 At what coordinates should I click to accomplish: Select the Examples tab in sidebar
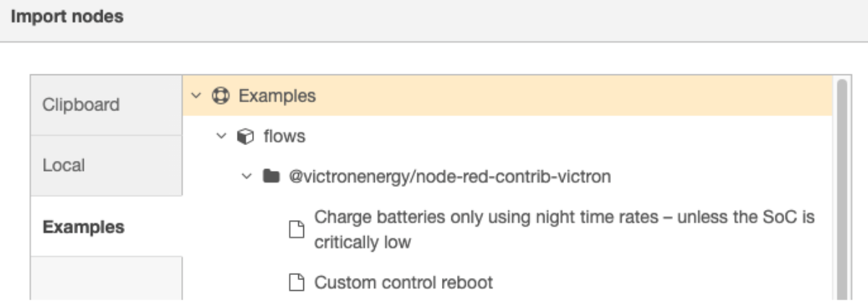(x=84, y=227)
